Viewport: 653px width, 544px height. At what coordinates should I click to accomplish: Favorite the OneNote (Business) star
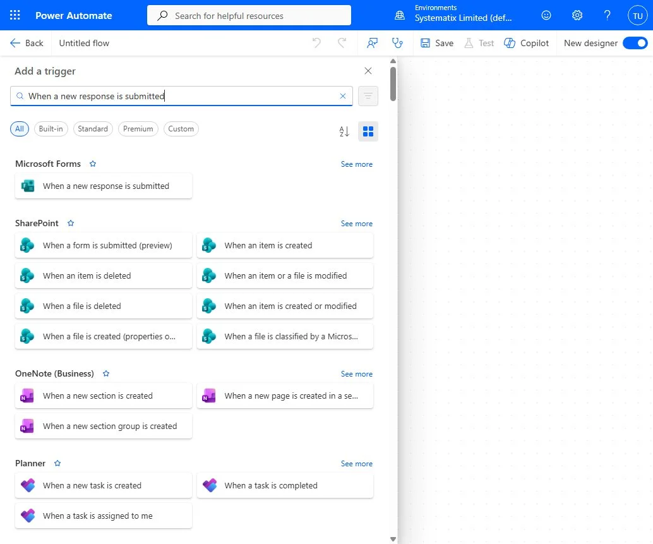click(106, 373)
